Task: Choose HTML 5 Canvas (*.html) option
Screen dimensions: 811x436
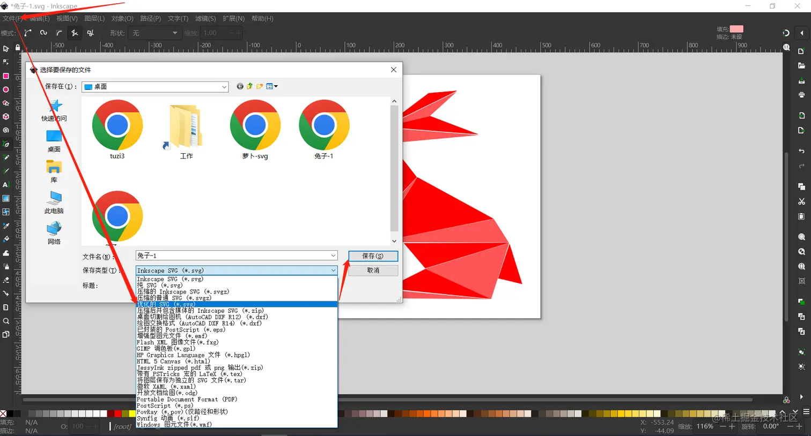Action: (237, 361)
